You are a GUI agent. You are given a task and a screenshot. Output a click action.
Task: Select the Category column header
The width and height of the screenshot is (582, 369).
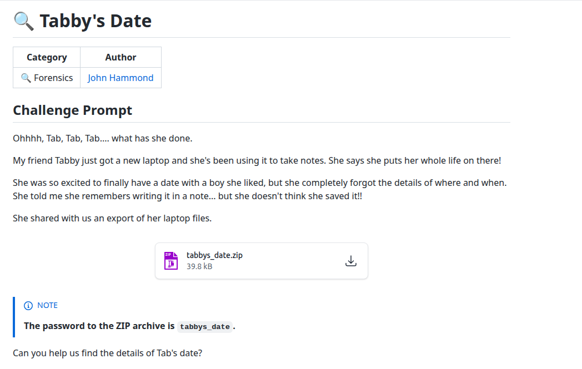tap(46, 57)
